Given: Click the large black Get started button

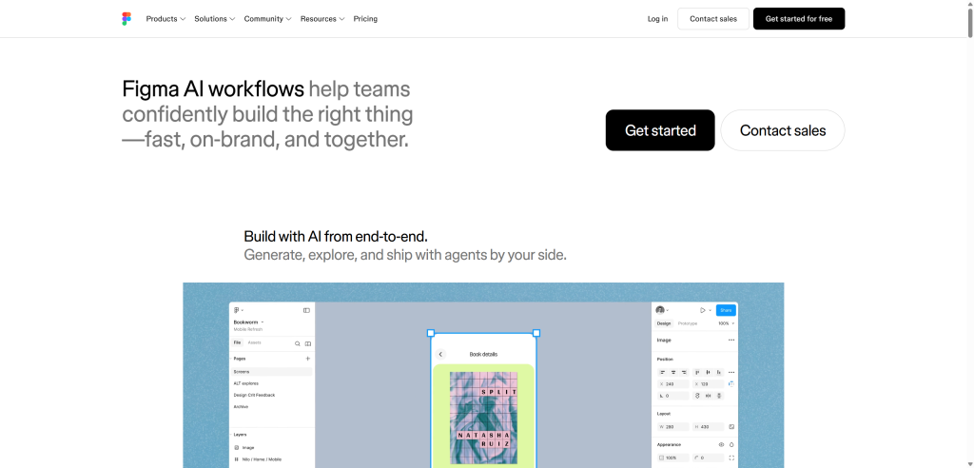Looking at the screenshot, I should pos(660,130).
